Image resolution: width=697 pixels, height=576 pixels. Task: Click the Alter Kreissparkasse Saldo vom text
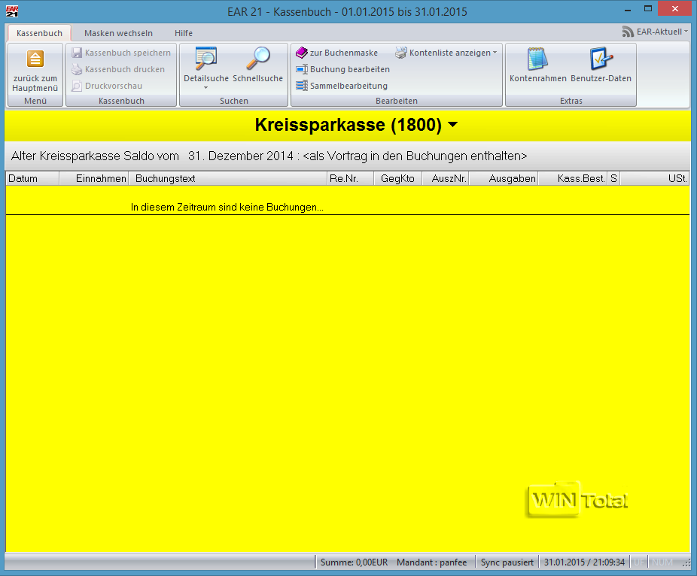(x=95, y=156)
